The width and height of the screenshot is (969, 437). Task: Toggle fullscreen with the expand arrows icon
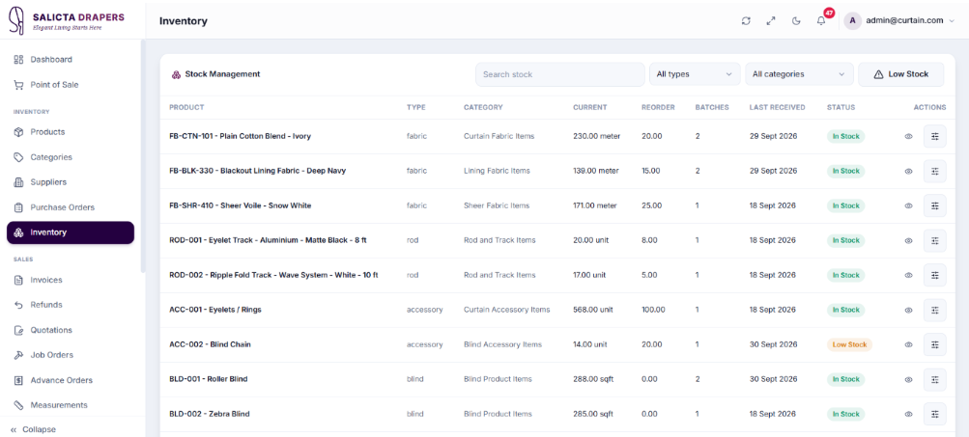(771, 20)
